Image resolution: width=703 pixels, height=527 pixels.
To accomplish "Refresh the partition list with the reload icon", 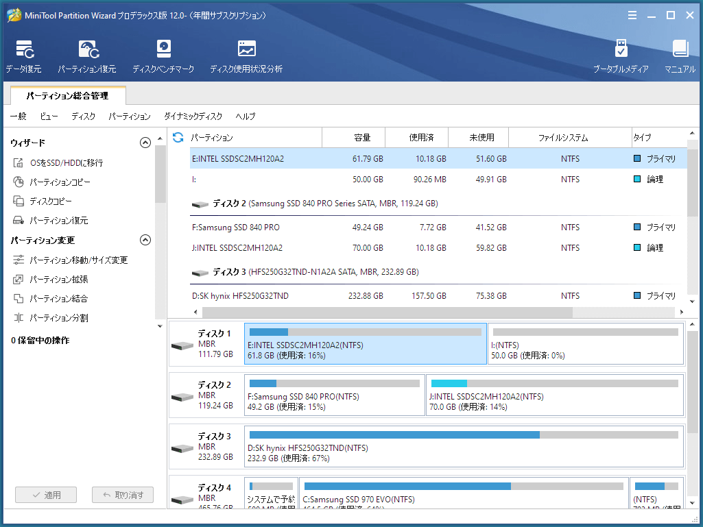I will pos(178,137).
